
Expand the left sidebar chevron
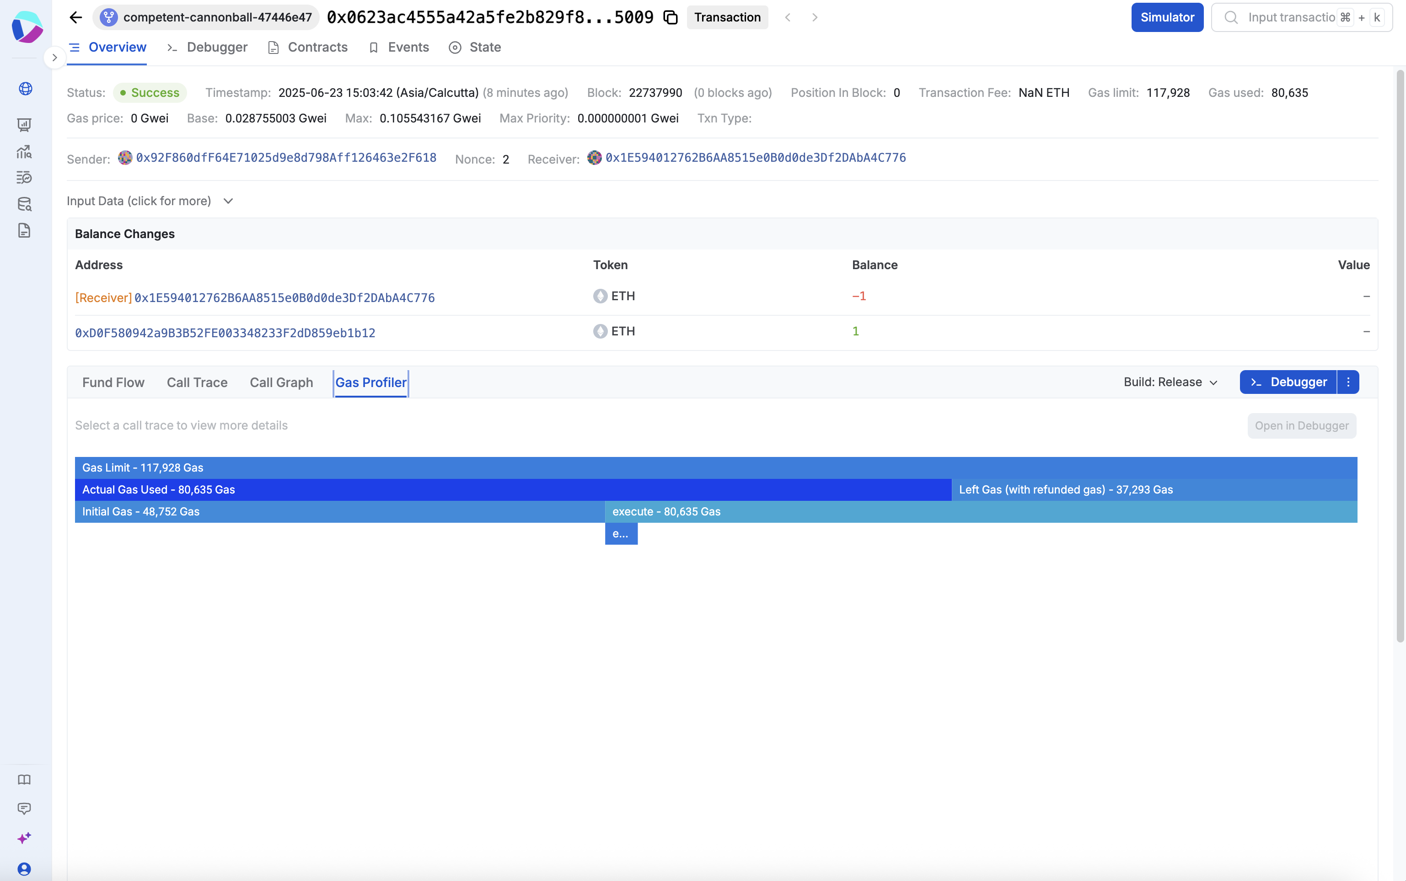tap(55, 57)
